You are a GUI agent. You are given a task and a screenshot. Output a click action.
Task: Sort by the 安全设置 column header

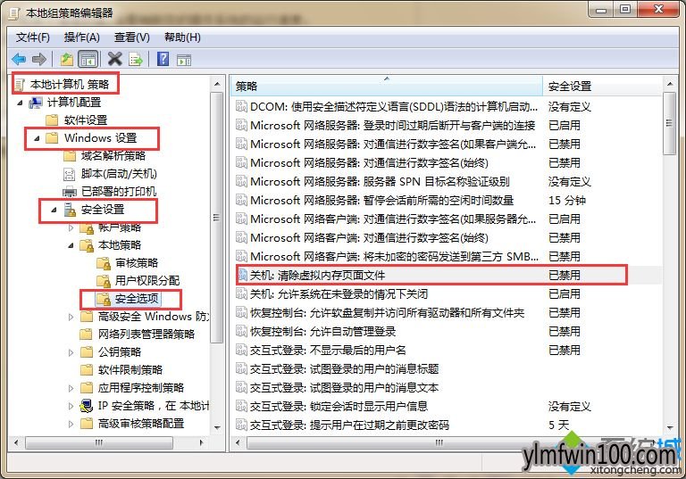click(x=602, y=87)
